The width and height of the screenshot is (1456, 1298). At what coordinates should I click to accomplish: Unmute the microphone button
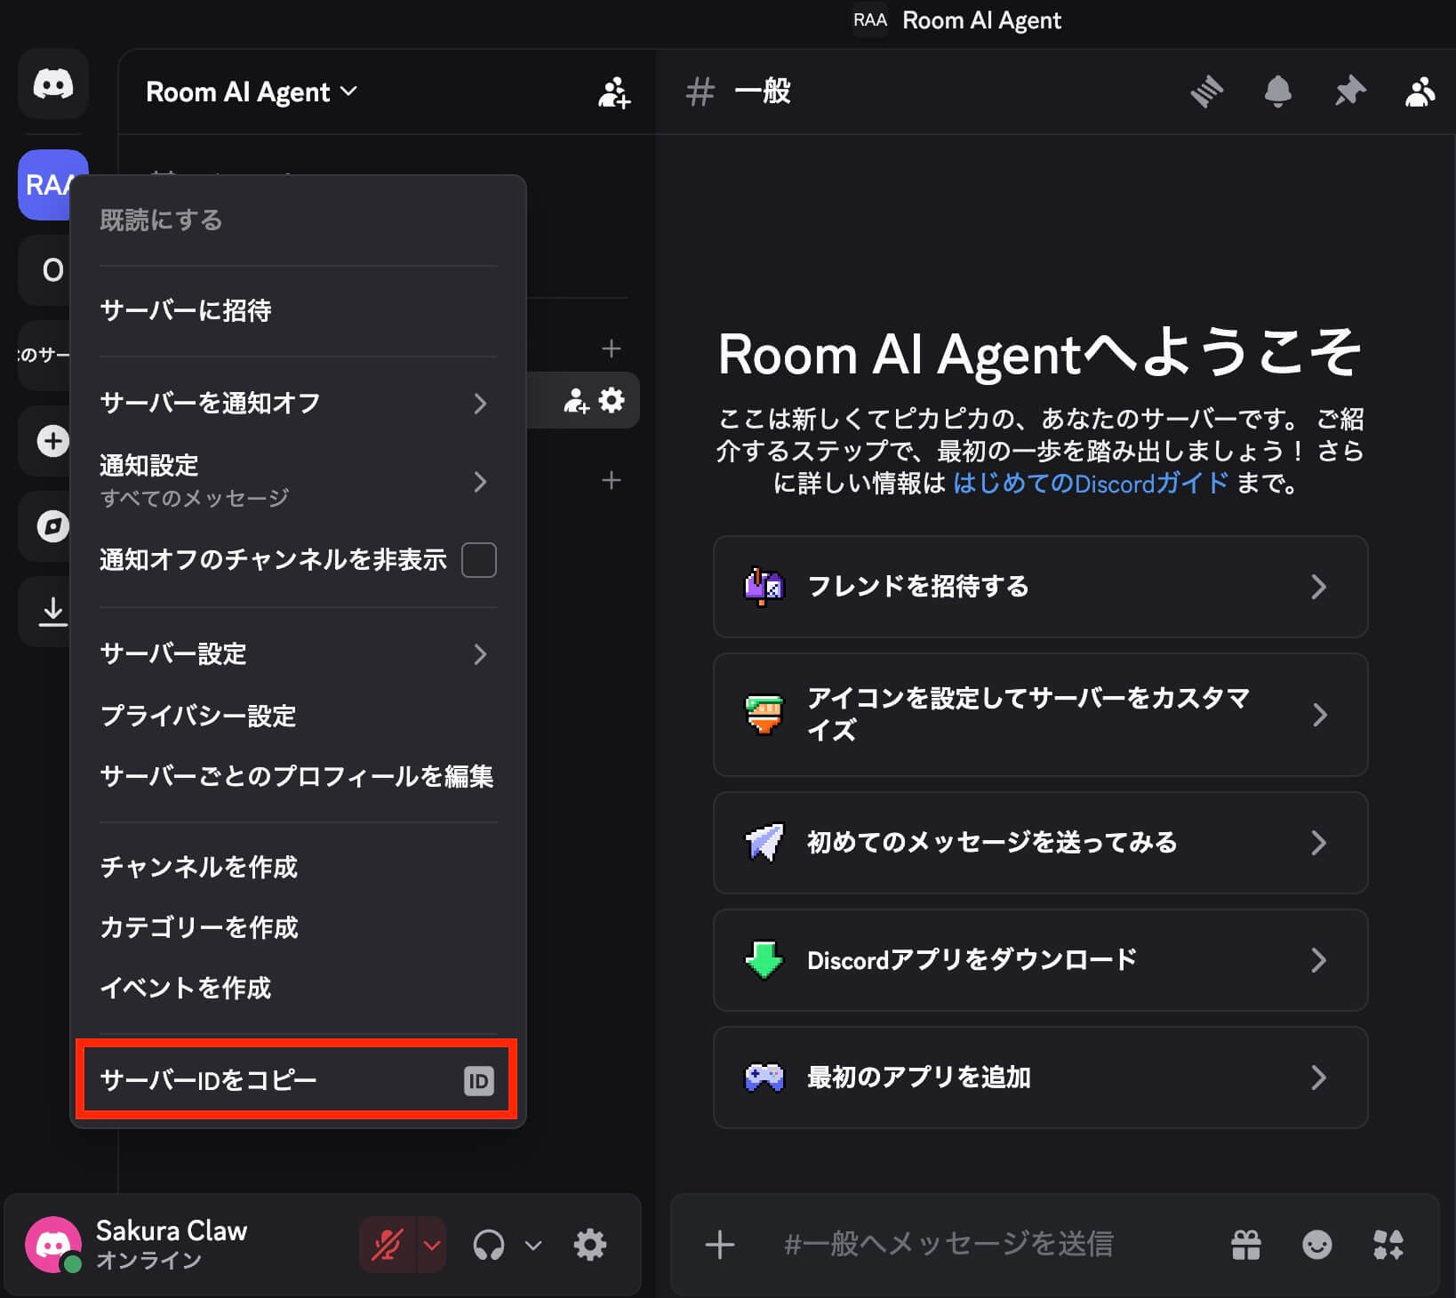coord(388,1245)
